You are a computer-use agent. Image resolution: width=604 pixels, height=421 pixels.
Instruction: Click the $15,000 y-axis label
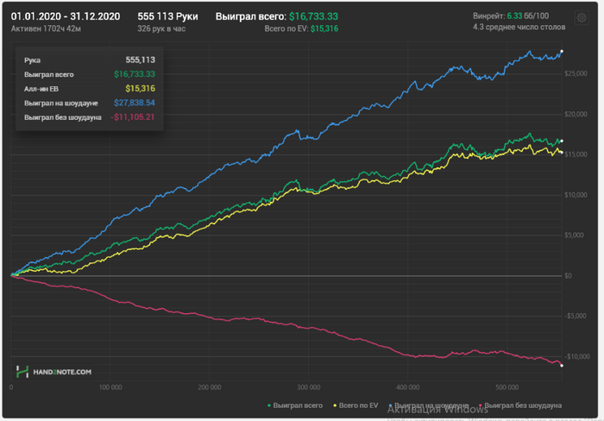576,154
